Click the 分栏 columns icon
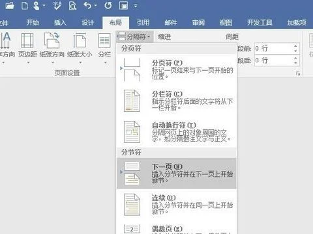This screenshot has width=313, height=234. pos(104,40)
